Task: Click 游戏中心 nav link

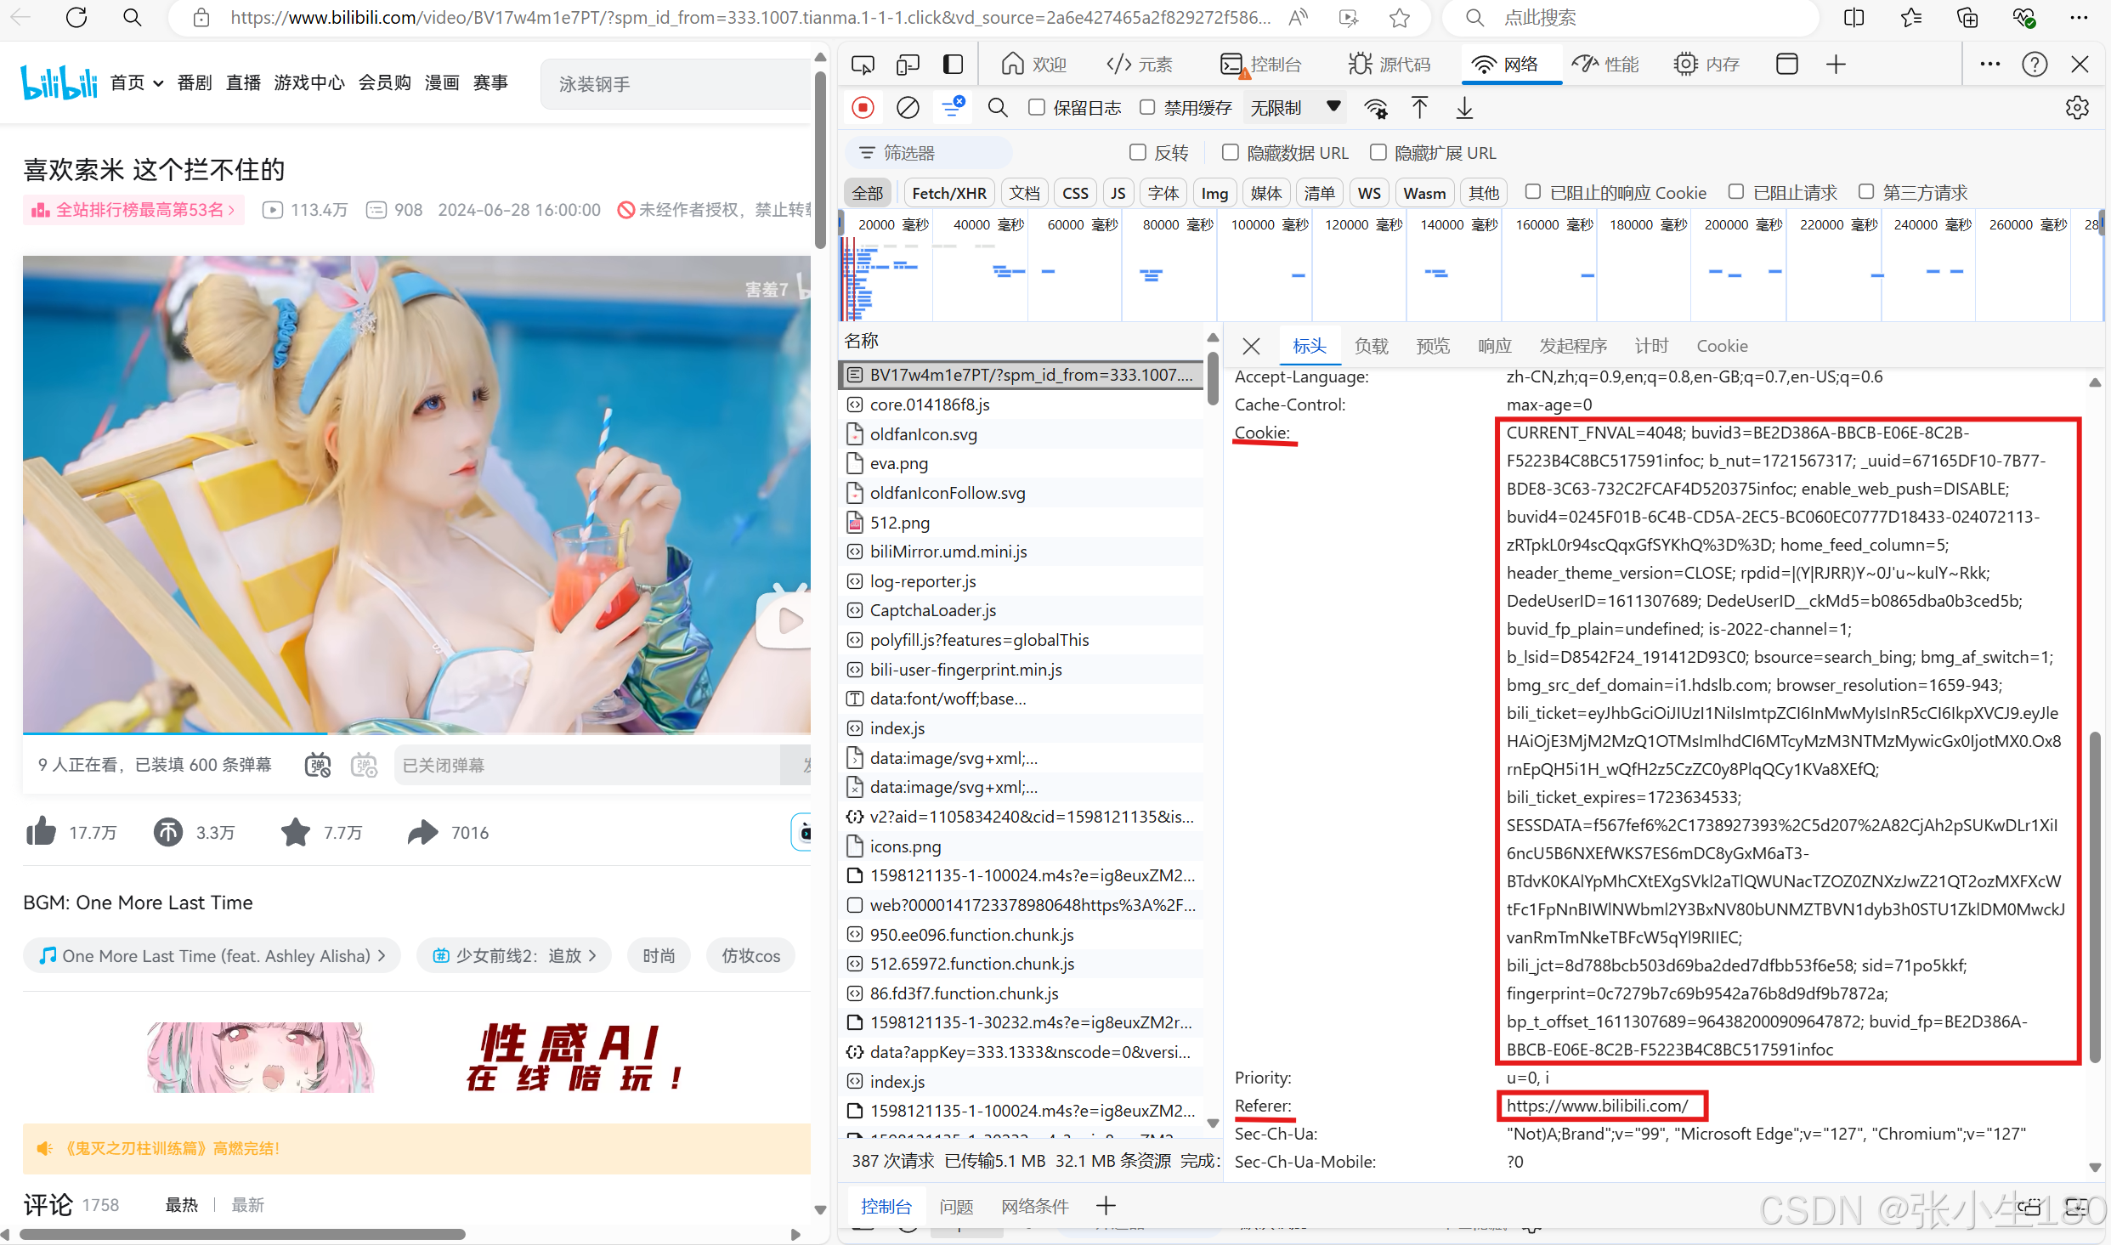Action: [x=309, y=82]
